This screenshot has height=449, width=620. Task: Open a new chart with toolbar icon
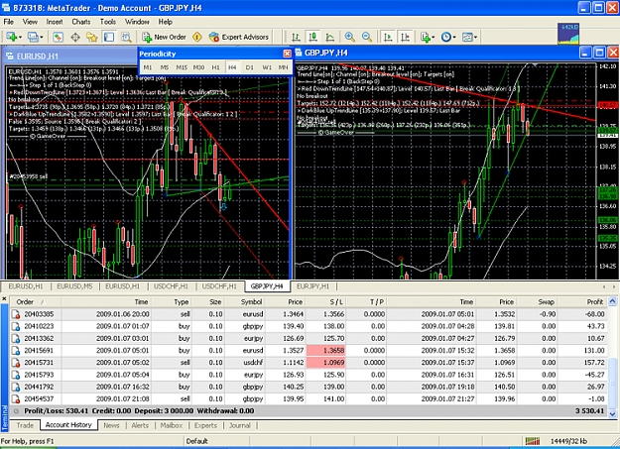12,37
